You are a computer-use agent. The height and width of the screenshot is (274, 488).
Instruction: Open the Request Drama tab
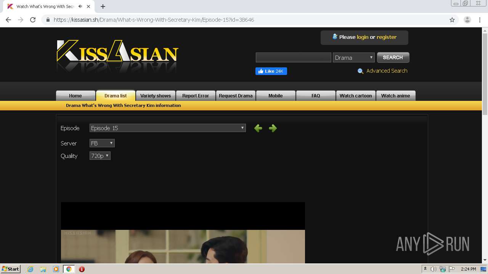click(x=236, y=96)
